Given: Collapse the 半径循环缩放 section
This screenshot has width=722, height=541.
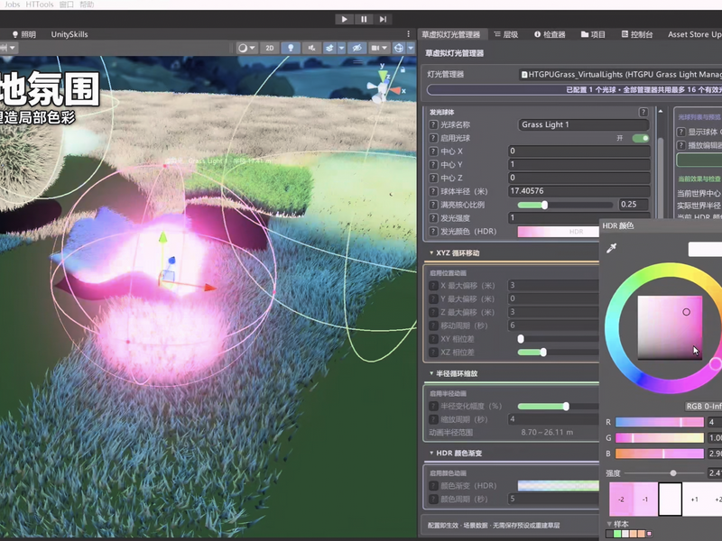Looking at the screenshot, I should tap(431, 373).
